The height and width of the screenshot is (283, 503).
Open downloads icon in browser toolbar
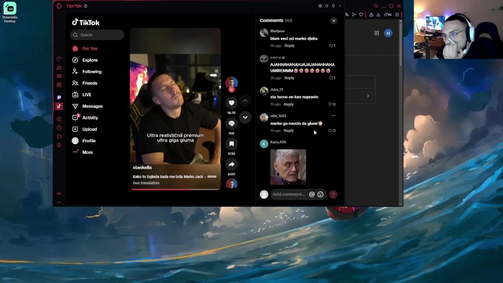pyautogui.click(x=378, y=15)
